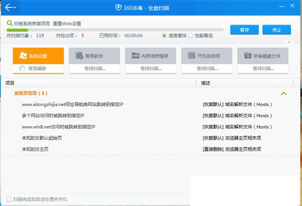Collapse the scan header with small arrow

(289, 42)
